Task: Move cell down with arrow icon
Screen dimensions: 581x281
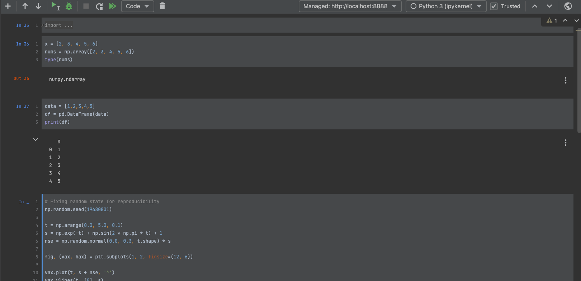Action: 38,6
